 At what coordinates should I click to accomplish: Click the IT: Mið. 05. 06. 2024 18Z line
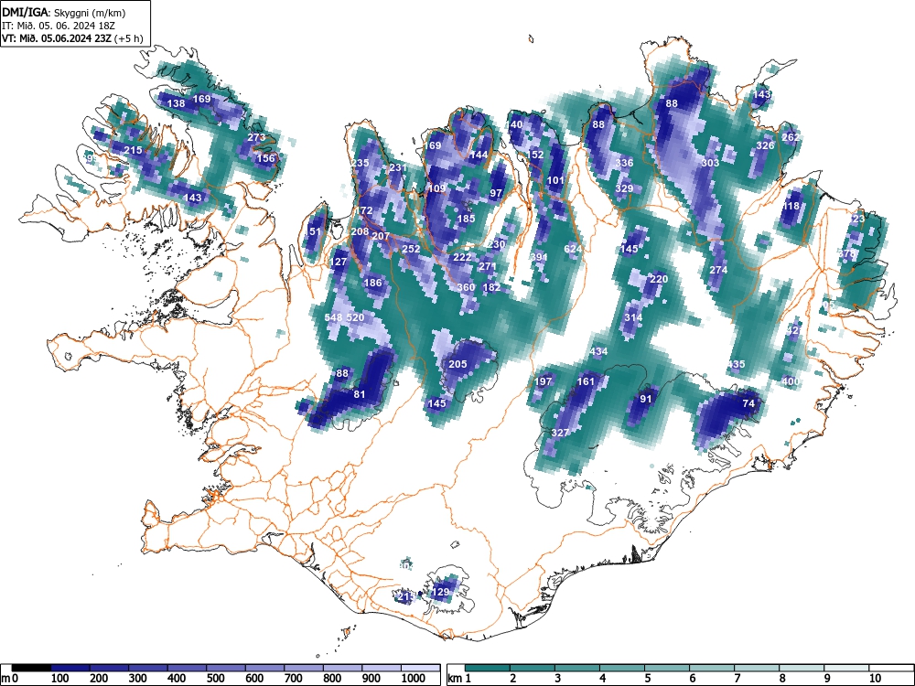(x=60, y=25)
